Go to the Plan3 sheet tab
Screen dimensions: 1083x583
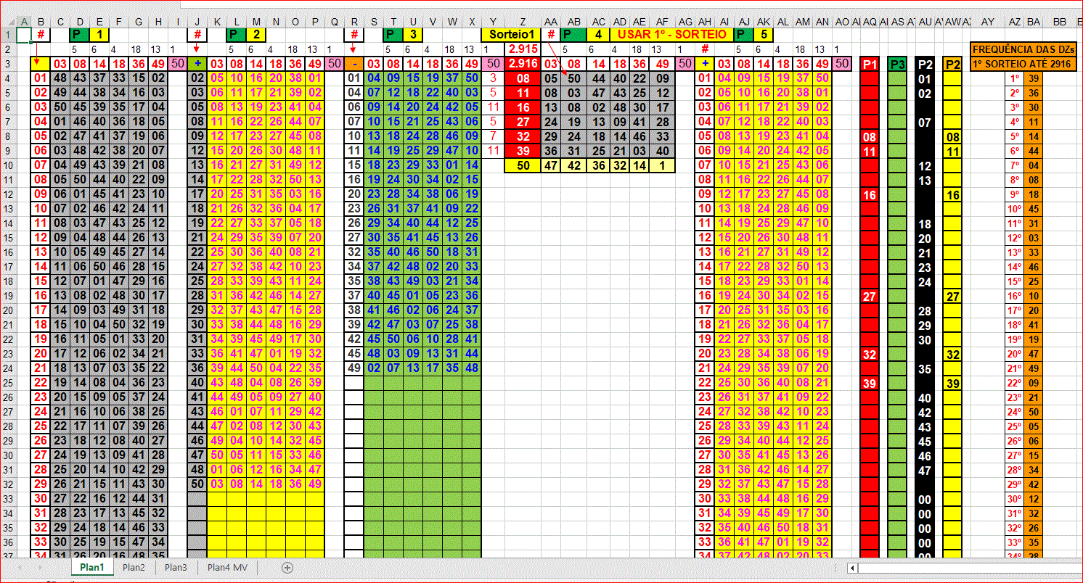[x=176, y=568]
